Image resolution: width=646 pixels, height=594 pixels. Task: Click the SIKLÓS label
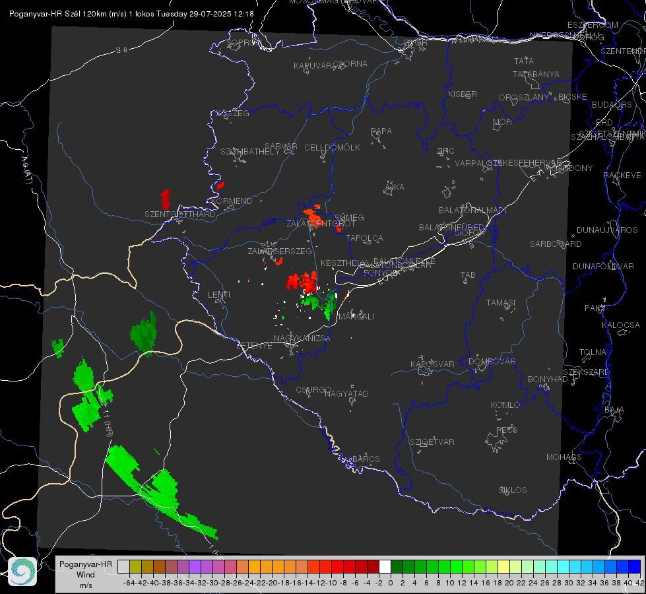513,490
